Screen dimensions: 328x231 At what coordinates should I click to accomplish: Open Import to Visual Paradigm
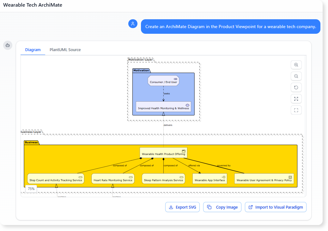tap(275, 207)
